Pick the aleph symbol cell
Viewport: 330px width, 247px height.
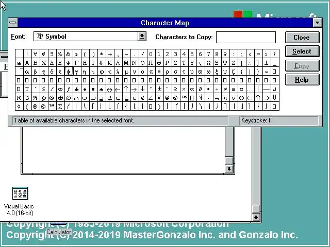pyautogui.click(x=19, y=98)
